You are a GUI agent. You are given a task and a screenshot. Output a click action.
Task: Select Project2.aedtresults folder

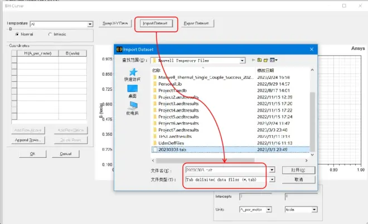point(178,97)
